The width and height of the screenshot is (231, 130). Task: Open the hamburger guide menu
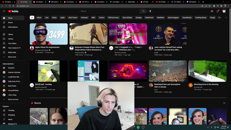4,11
